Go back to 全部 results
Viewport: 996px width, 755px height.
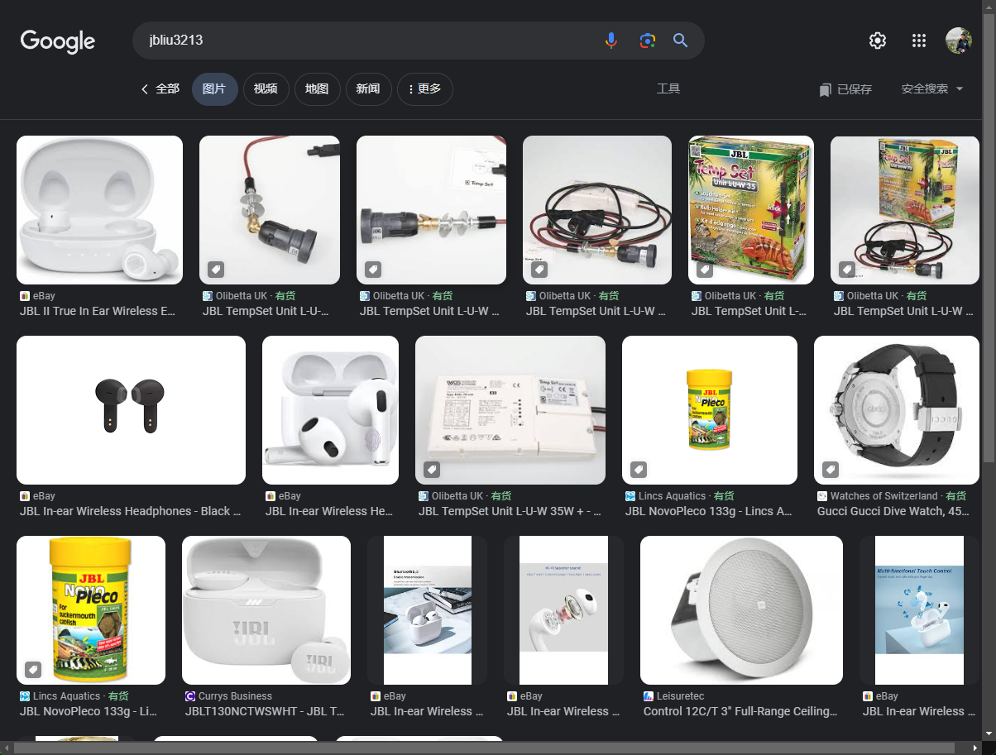click(160, 89)
